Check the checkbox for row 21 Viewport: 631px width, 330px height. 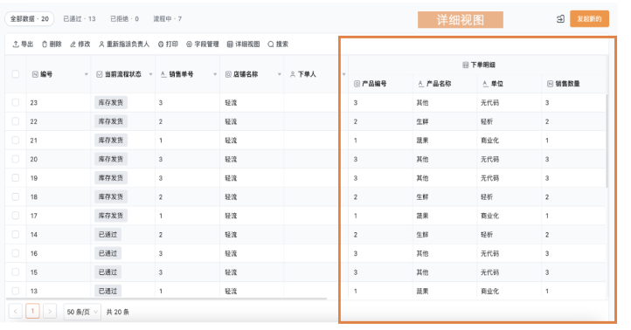15,140
